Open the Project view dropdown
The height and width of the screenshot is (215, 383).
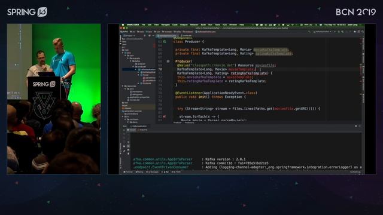pyautogui.click(x=130, y=36)
